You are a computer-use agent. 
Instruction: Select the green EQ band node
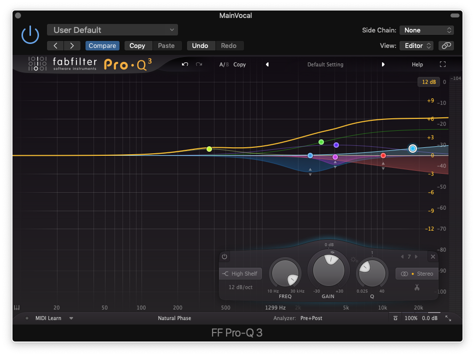[321, 142]
